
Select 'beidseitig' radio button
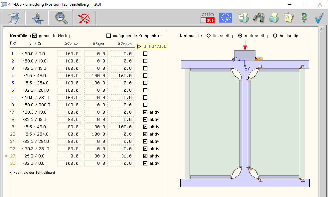point(275,36)
